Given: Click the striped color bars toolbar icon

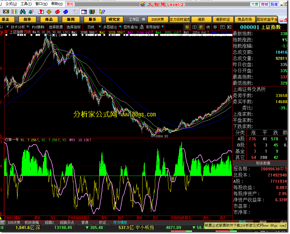Looking at the screenshot, I should pyautogui.click(x=14, y=11).
